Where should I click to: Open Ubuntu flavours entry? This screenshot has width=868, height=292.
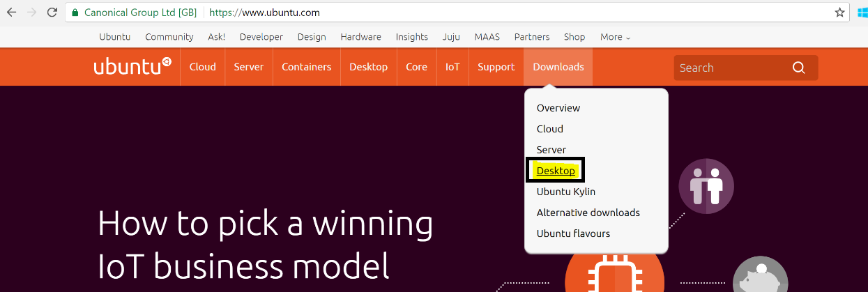[x=574, y=233]
